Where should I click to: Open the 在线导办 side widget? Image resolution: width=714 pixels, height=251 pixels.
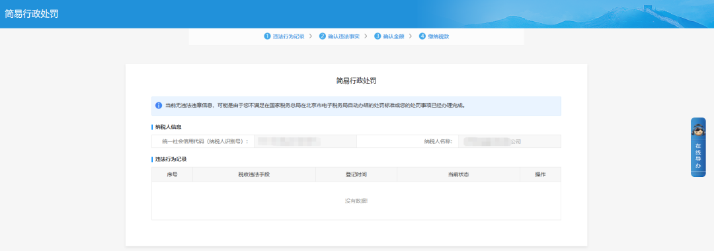click(698, 147)
